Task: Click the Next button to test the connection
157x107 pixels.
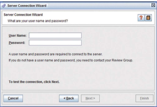Action: [x=90, y=98]
